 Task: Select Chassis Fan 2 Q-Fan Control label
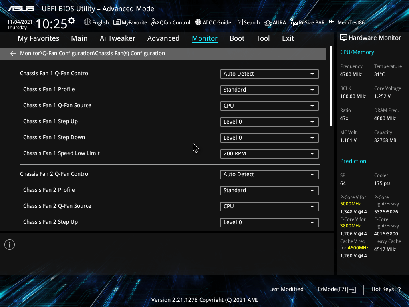click(x=55, y=174)
